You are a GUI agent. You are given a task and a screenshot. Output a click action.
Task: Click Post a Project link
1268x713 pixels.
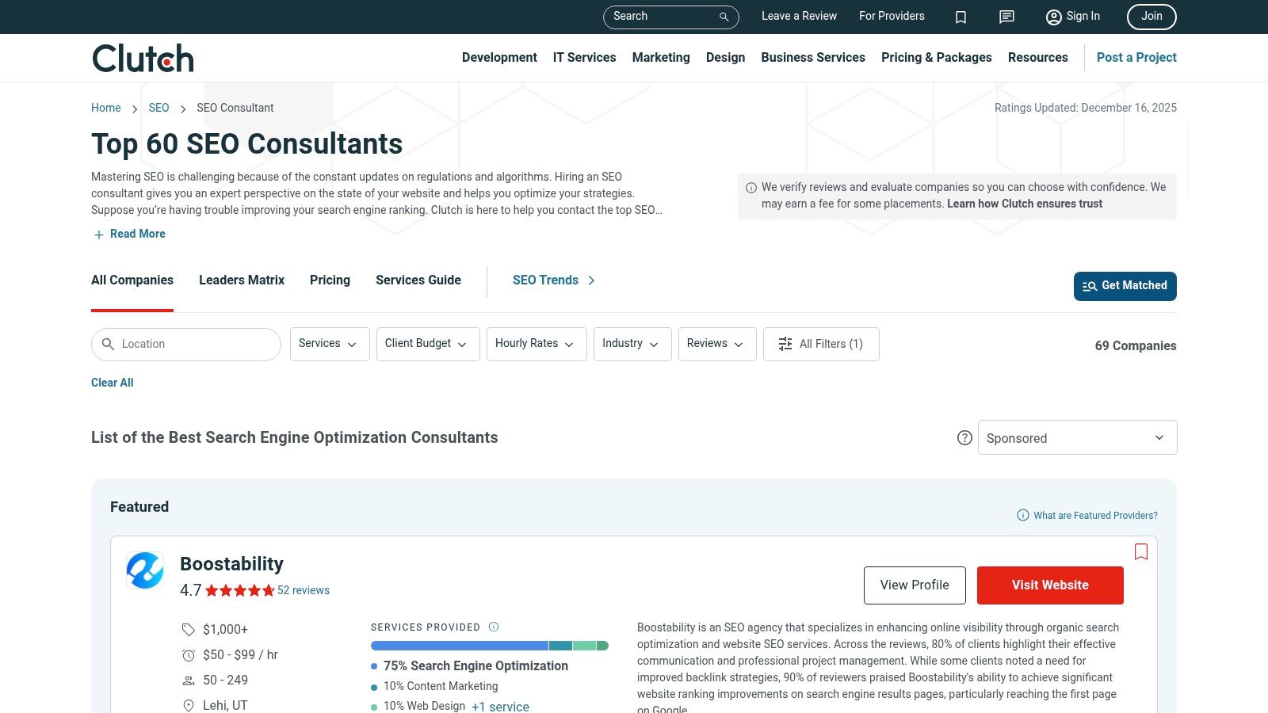pyautogui.click(x=1136, y=57)
